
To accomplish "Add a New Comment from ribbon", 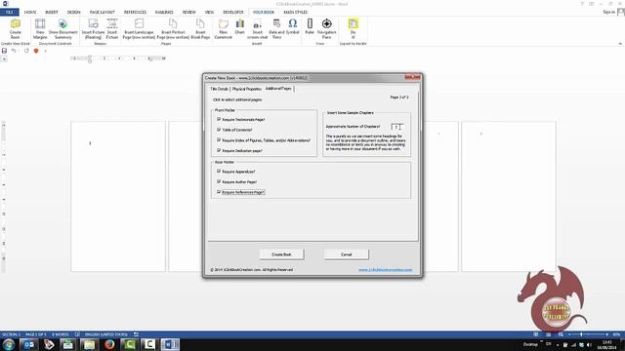I will click(224, 28).
